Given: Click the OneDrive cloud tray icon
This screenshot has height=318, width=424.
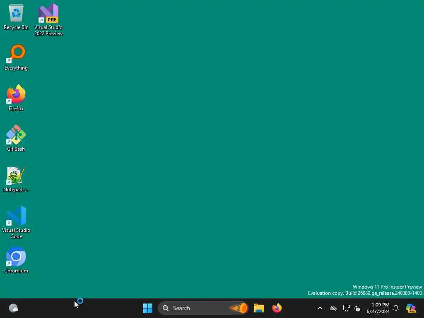Looking at the screenshot, I should point(333,308).
